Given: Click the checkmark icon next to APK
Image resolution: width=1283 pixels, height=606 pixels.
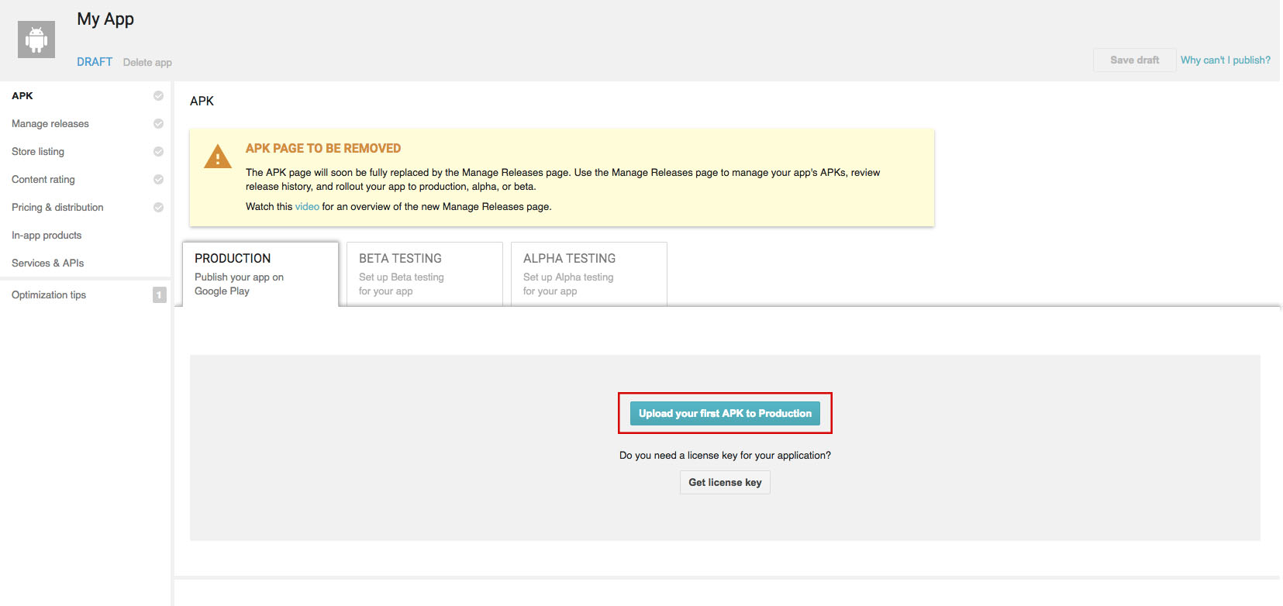Looking at the screenshot, I should [158, 96].
